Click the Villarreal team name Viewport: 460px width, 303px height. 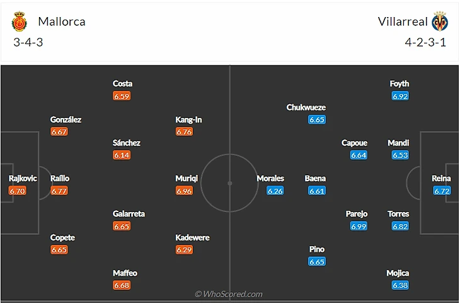(403, 21)
